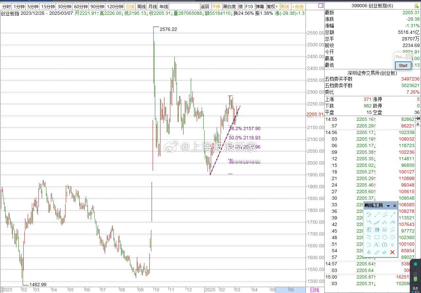This screenshot has width=421, height=293.
Task: Switch to 5分钟 period
Action: (33, 7)
